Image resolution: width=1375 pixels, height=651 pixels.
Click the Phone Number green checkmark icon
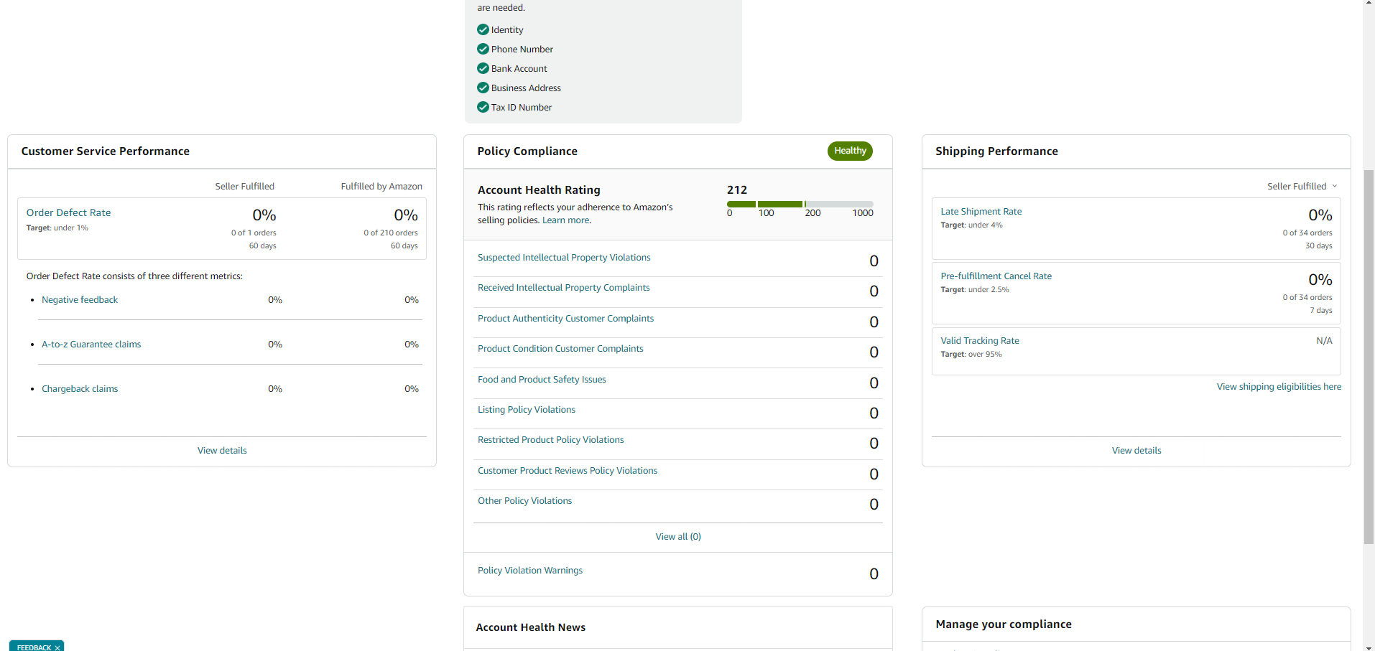point(483,49)
